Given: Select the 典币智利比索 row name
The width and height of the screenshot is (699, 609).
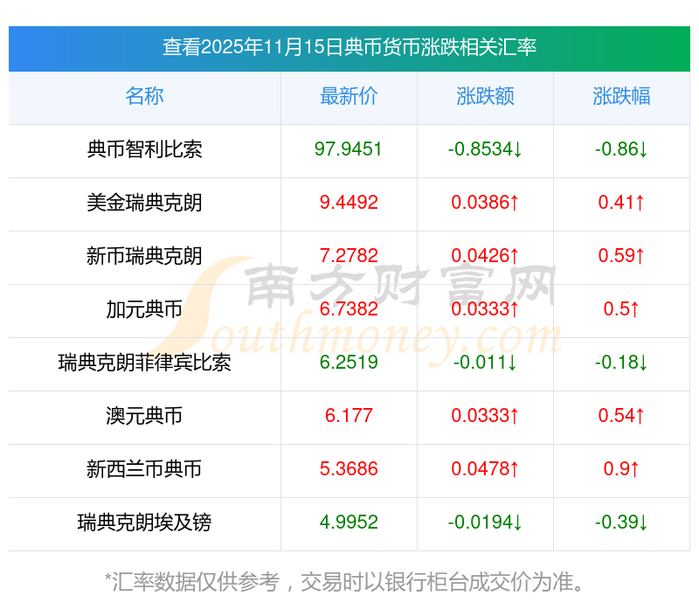Looking at the screenshot, I should (x=144, y=149).
